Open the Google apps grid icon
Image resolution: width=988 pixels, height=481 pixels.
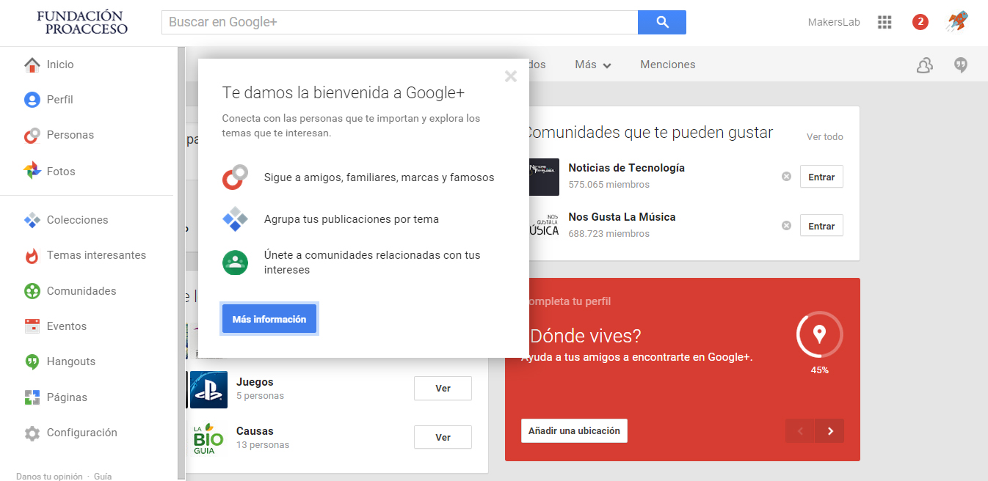(885, 22)
